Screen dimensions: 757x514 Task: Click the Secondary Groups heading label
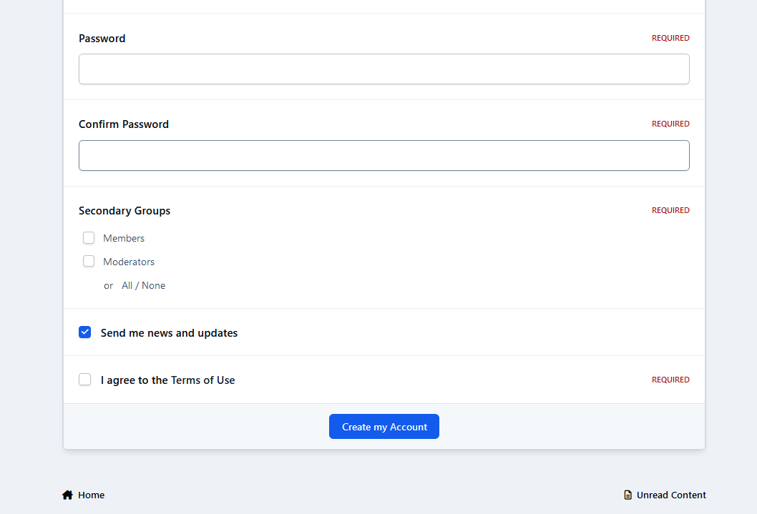pos(124,211)
